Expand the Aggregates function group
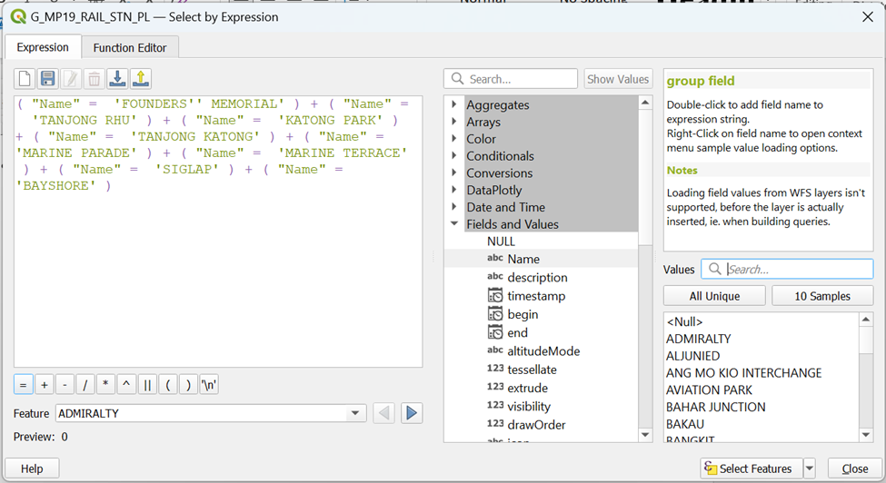 454,105
